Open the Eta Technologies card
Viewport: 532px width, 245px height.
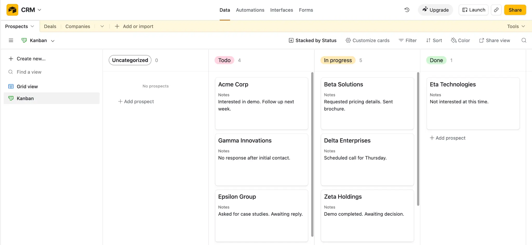(473, 104)
